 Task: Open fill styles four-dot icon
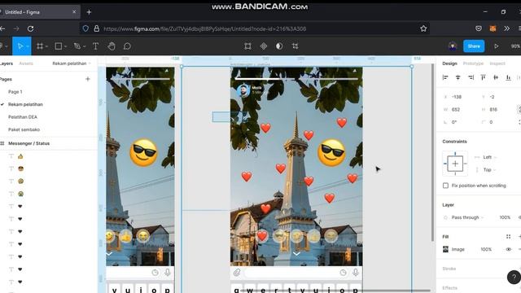(508, 237)
